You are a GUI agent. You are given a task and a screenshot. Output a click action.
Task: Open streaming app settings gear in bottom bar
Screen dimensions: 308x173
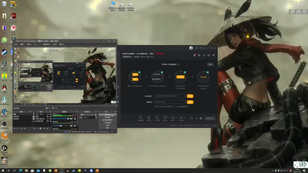tap(201, 118)
